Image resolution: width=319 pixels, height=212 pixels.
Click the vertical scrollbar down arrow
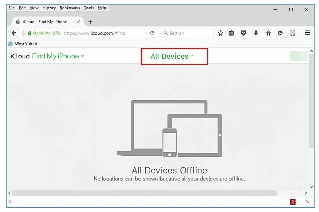tap(311, 187)
